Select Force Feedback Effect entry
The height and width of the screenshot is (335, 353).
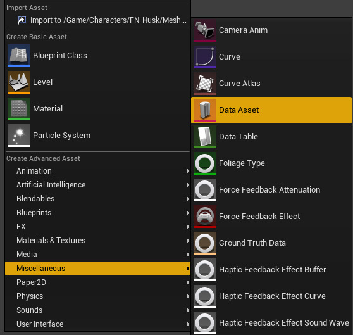(271, 217)
